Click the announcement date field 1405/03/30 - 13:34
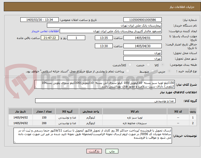201x158 pixels. point(40,20)
